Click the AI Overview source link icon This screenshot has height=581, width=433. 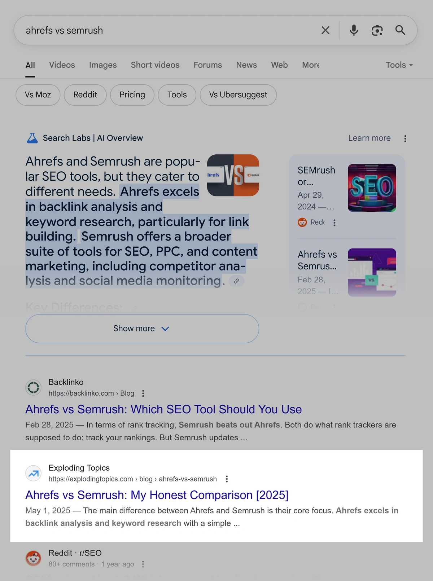point(236,281)
